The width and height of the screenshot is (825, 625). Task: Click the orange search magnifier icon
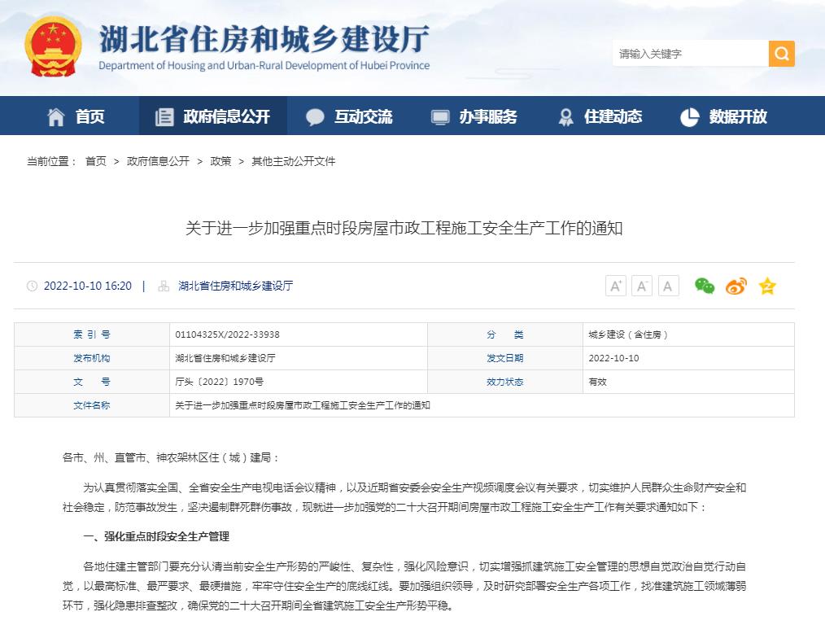(x=780, y=54)
